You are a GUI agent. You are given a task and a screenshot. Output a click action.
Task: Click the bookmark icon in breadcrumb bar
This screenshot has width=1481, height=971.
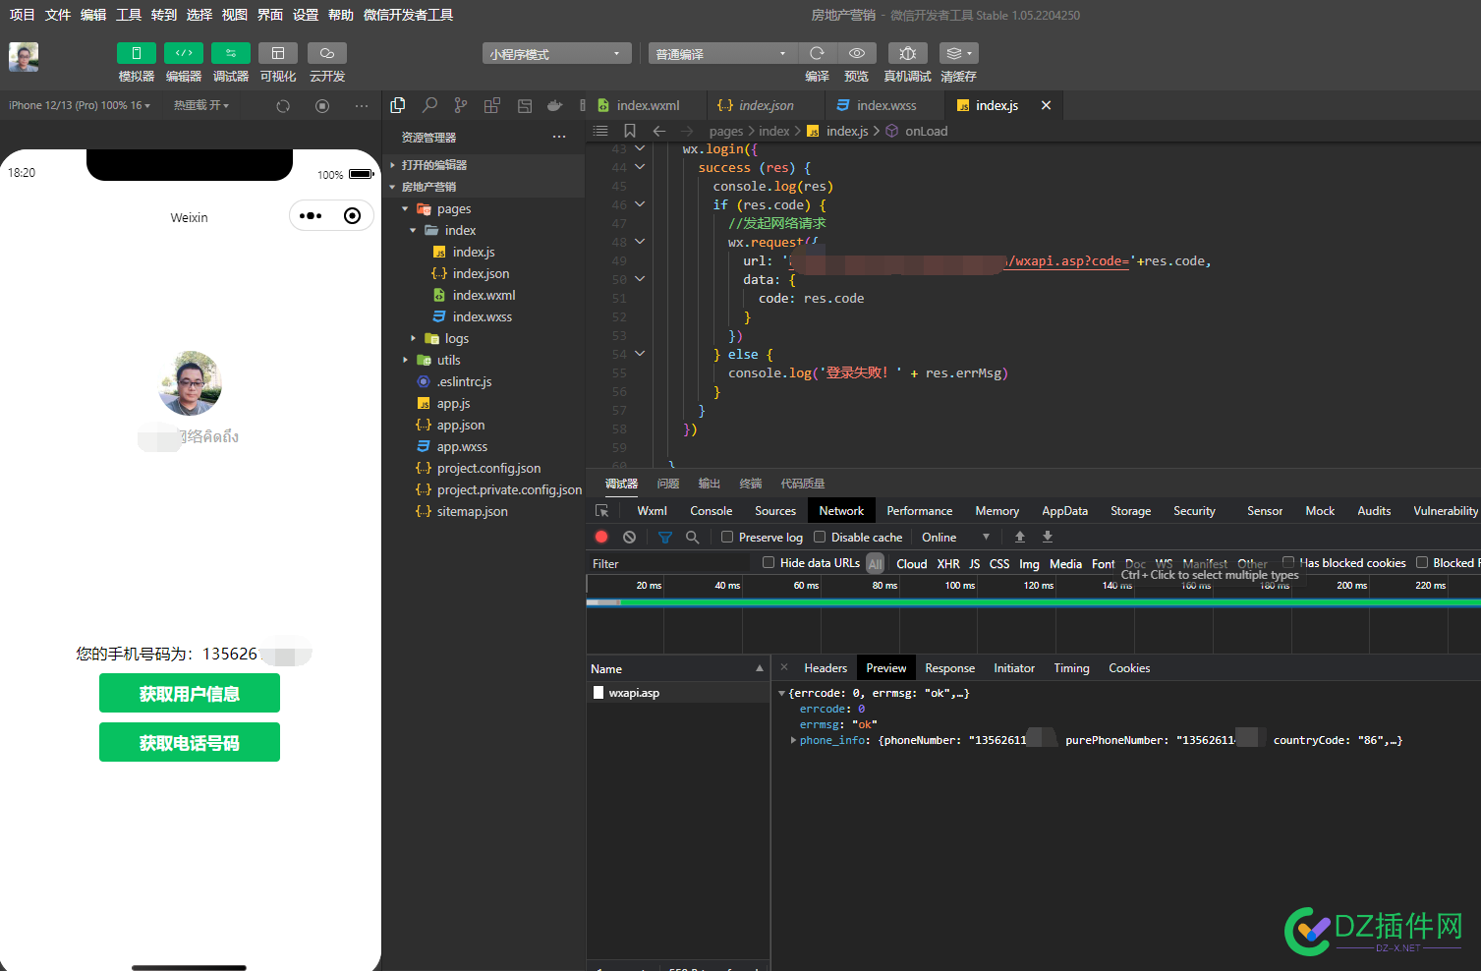(630, 131)
